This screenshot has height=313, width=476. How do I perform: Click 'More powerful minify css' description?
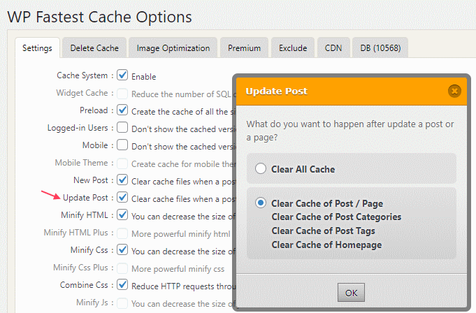[x=178, y=269]
